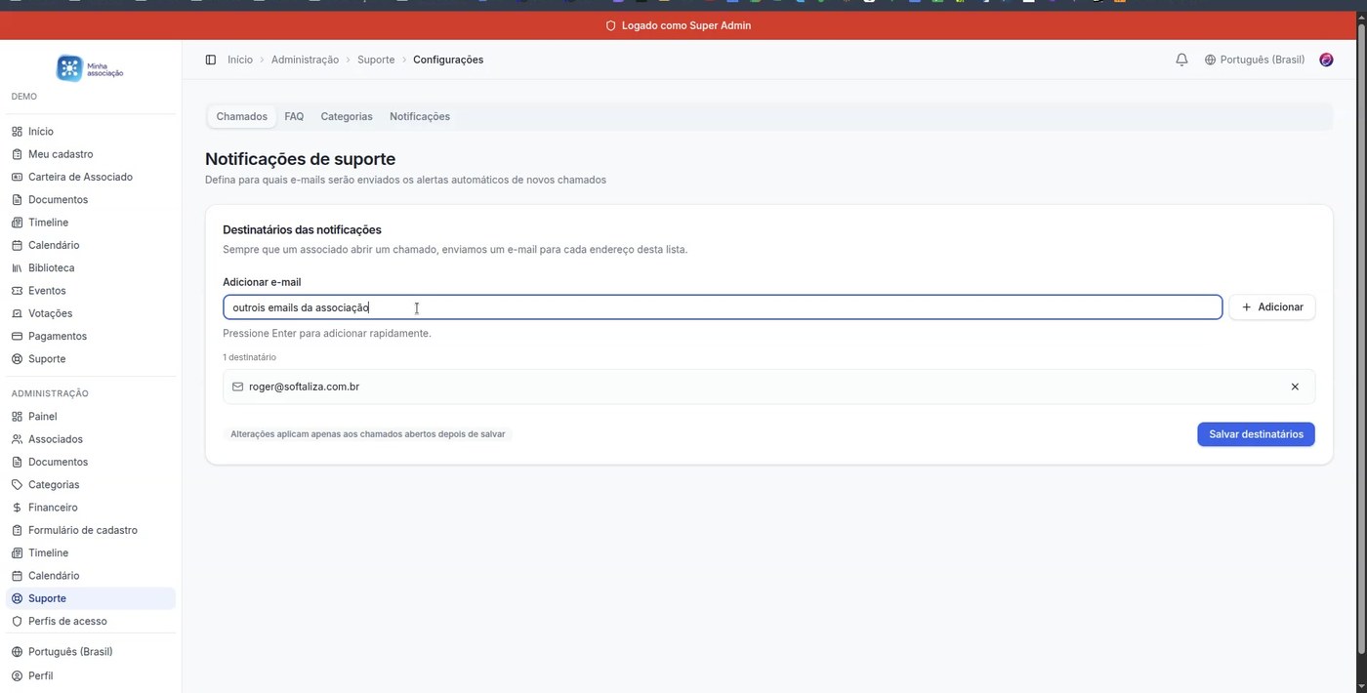This screenshot has width=1367, height=693.
Task: Open Financeiro using the dollar icon
Action: pyautogui.click(x=52, y=507)
